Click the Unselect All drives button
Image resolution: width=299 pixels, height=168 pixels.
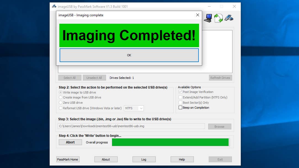(x=94, y=78)
